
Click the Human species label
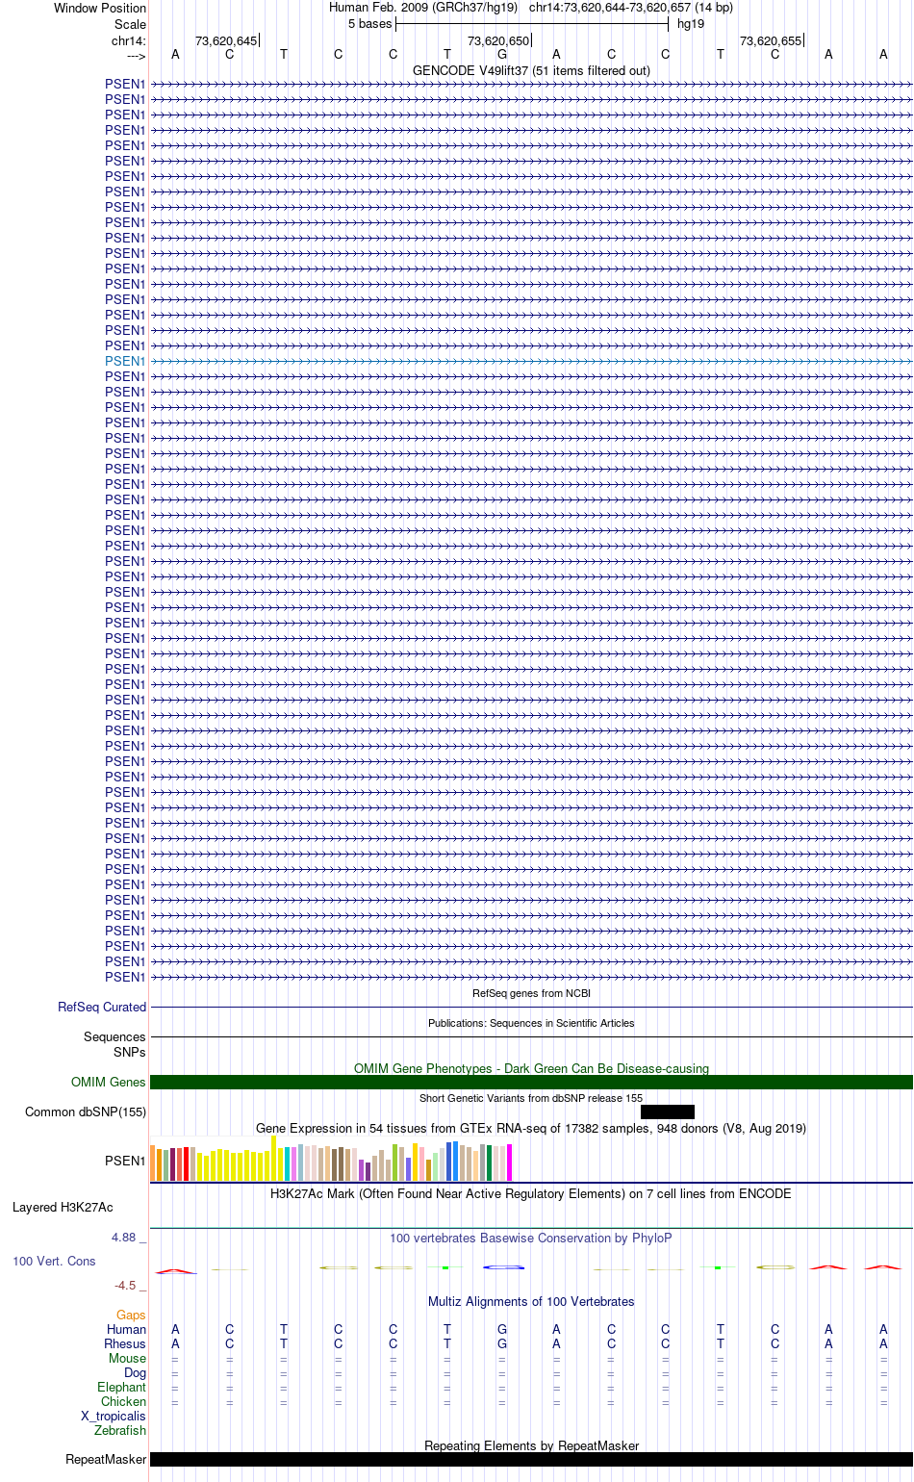click(126, 1330)
